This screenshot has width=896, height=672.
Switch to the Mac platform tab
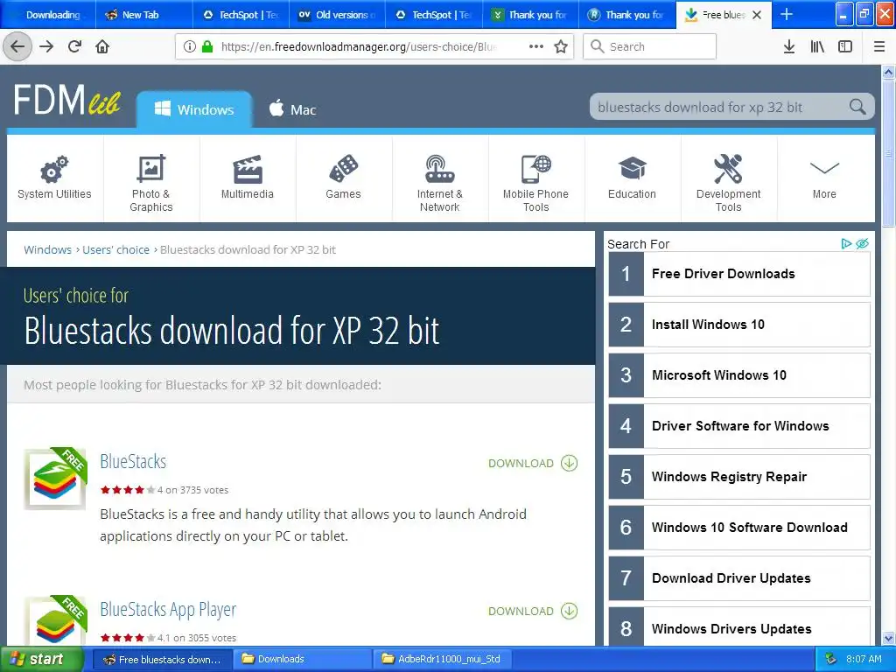(x=292, y=109)
